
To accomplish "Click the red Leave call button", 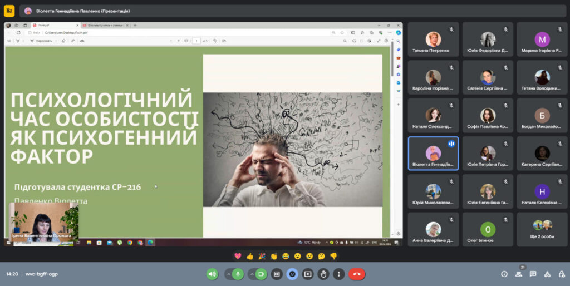I will [x=357, y=274].
